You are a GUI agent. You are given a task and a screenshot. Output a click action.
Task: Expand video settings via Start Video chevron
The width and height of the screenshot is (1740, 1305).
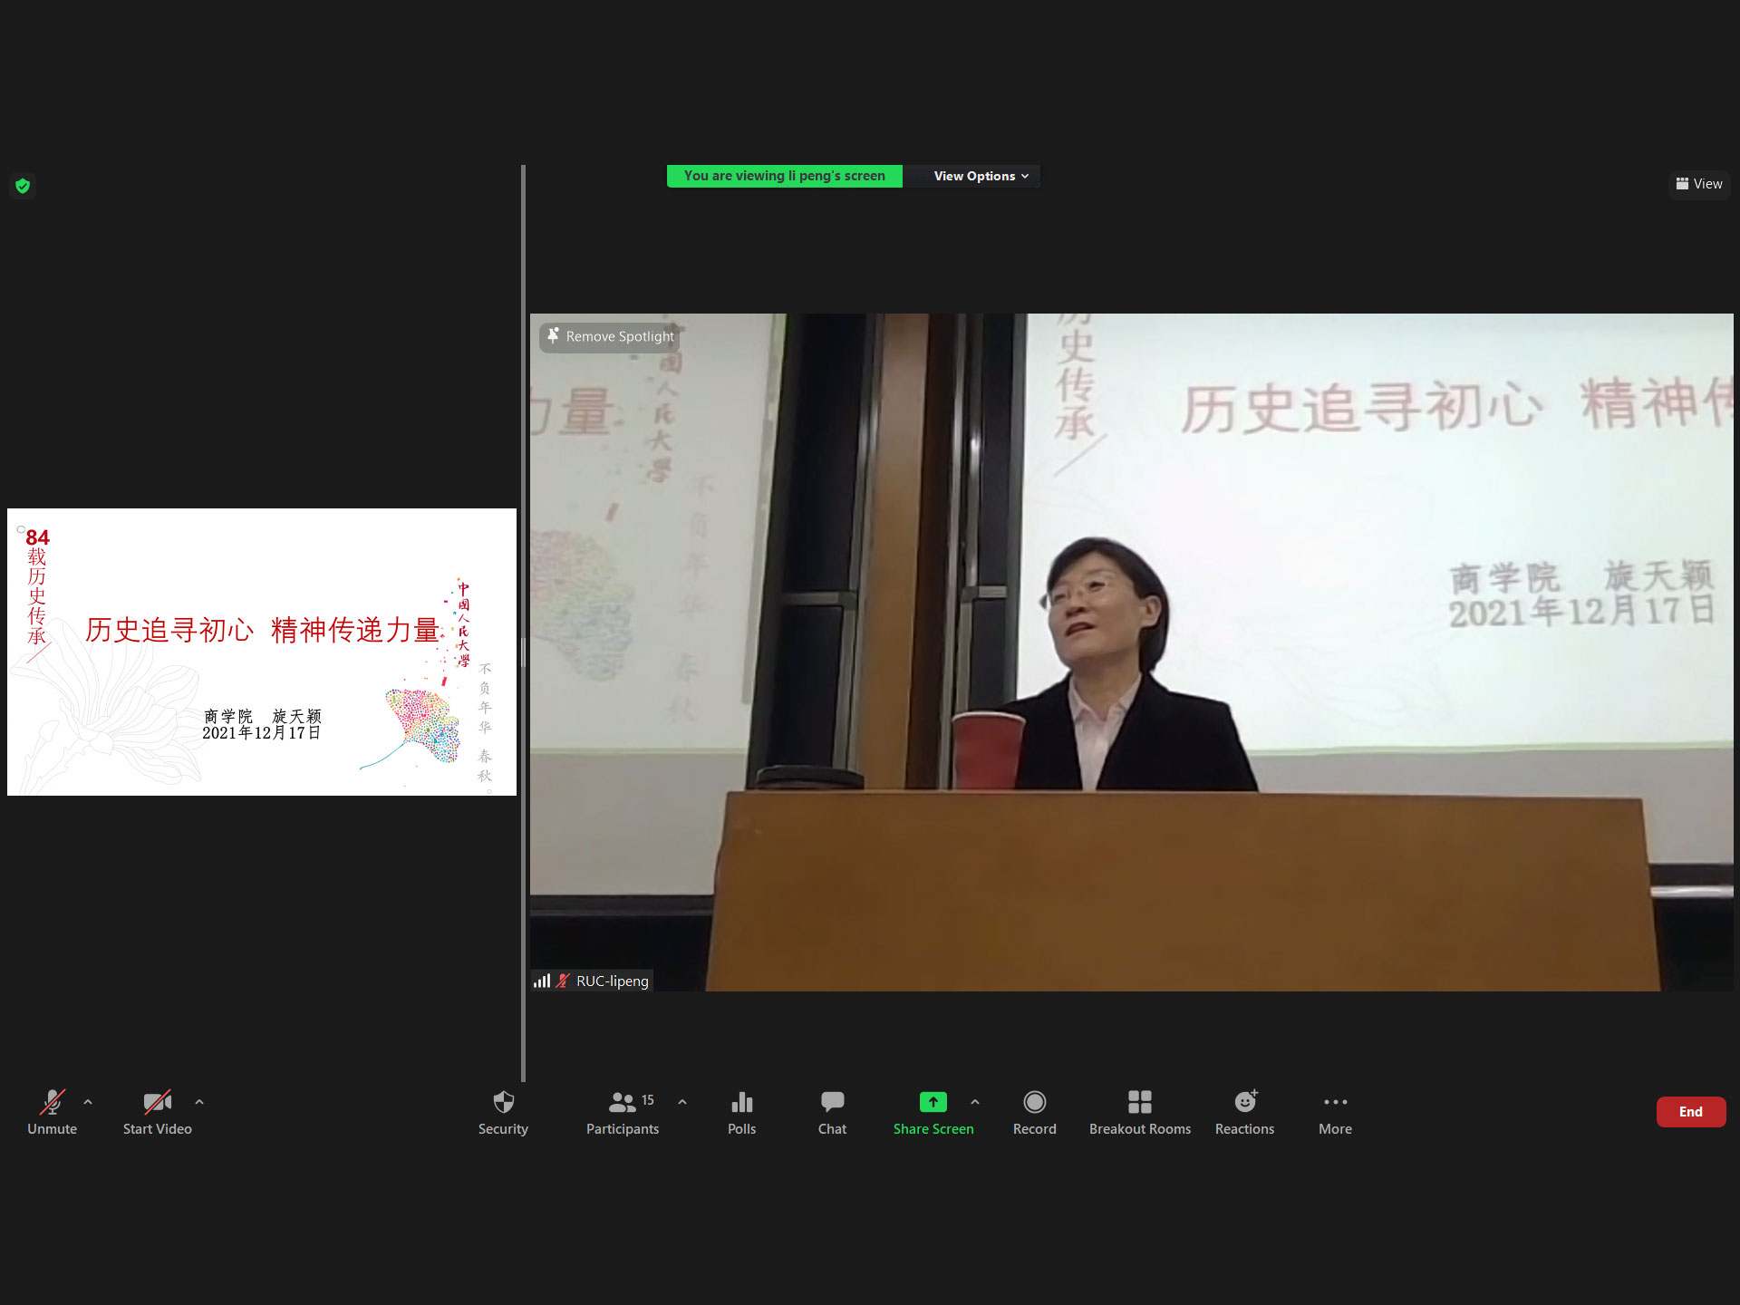coord(199,1102)
